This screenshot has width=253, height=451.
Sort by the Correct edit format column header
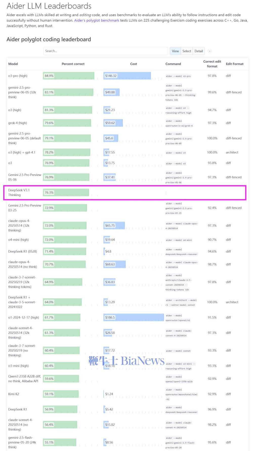[212, 64]
